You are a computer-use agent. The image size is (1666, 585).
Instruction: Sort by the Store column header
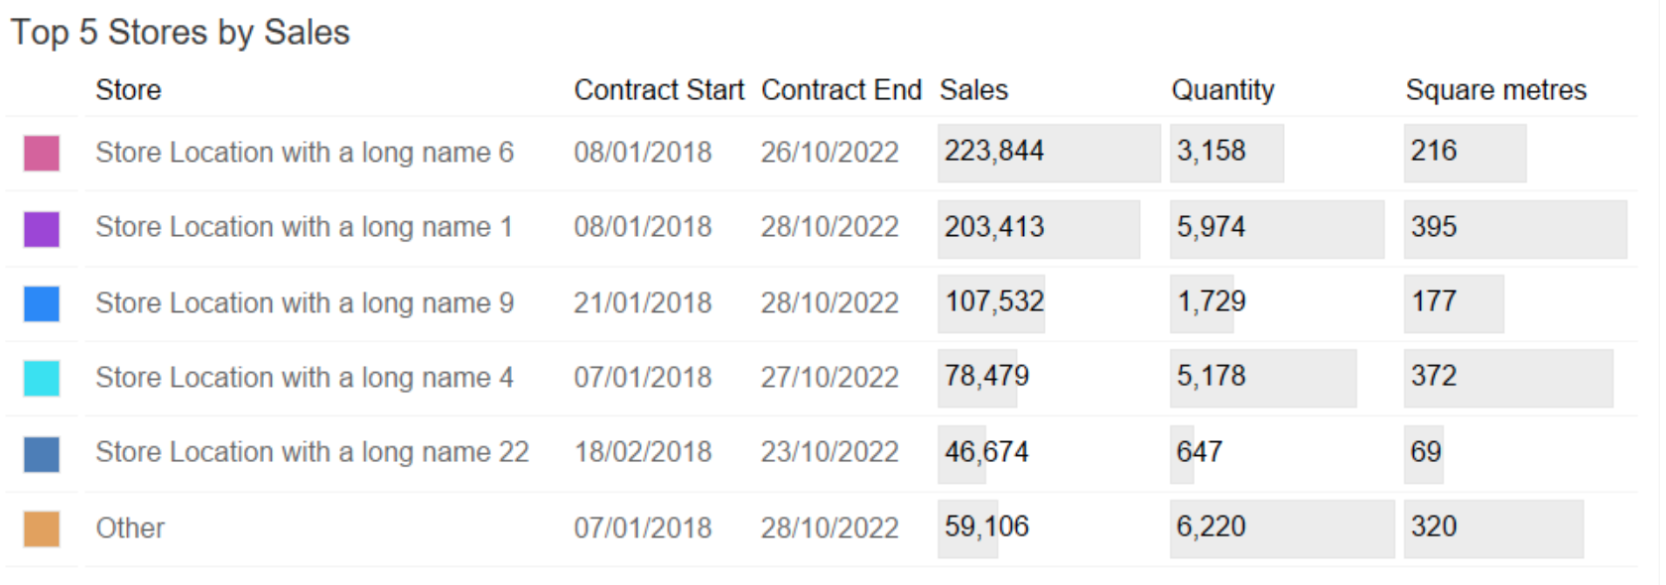point(128,90)
